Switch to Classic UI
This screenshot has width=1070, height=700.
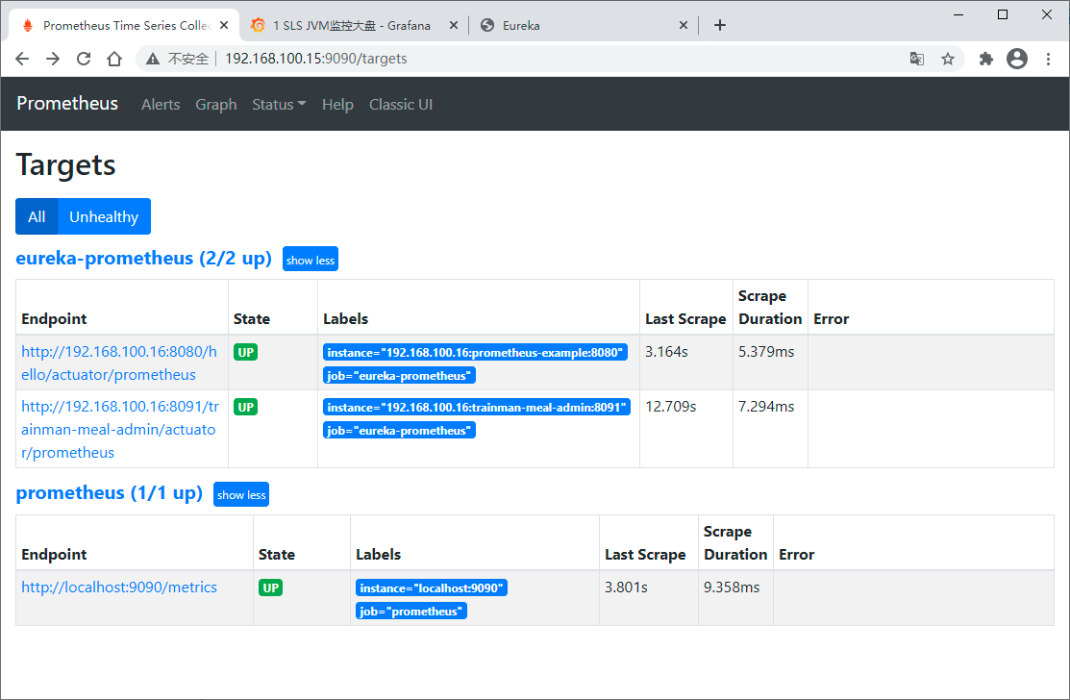tap(401, 105)
